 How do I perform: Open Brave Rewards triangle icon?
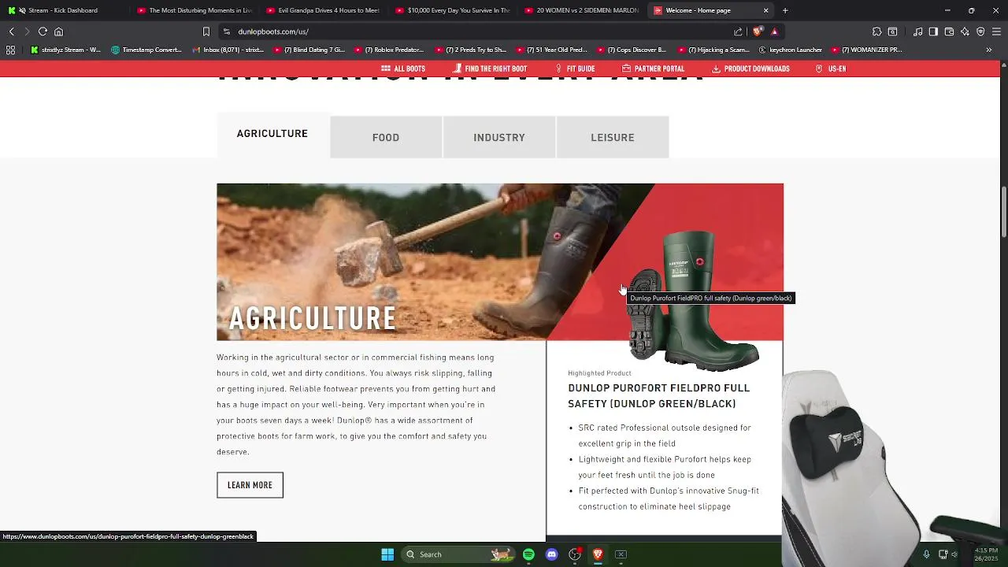775,31
